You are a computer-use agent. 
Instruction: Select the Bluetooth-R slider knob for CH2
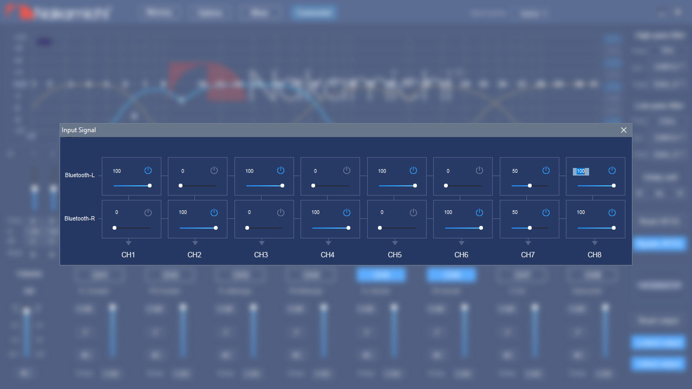(216, 228)
